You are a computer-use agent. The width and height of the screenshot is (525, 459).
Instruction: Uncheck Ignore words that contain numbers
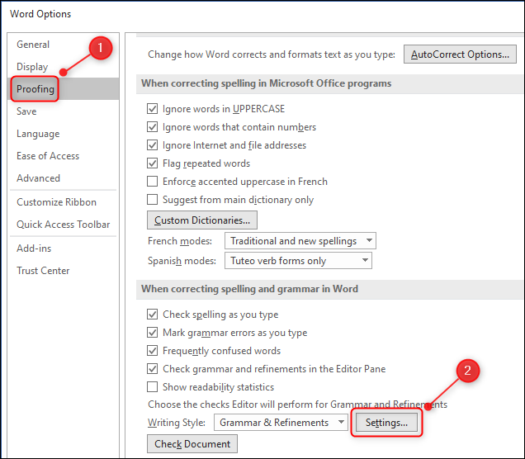coord(153,127)
